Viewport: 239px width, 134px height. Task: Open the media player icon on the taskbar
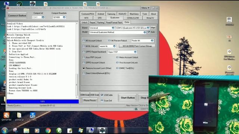[37, 131]
